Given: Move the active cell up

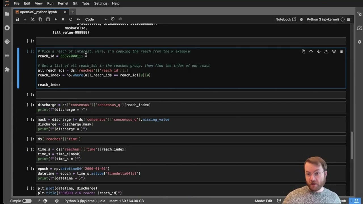Looking at the screenshot, I should (311, 52).
